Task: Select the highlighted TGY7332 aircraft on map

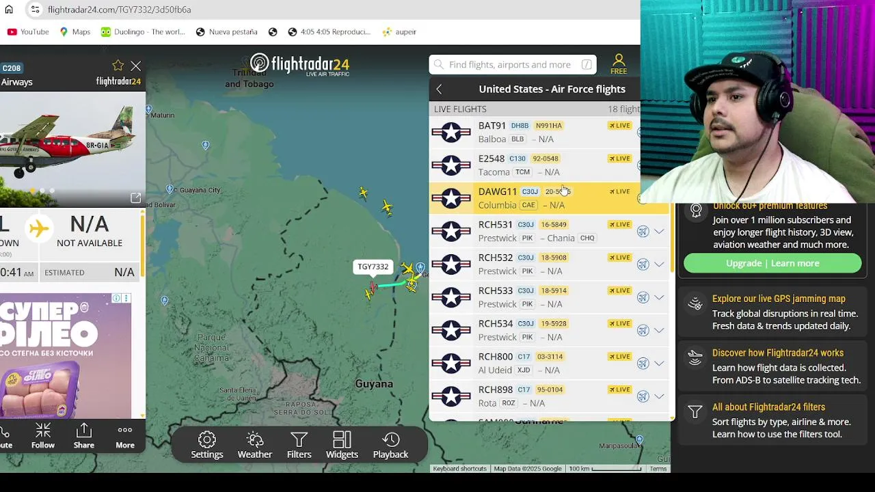Action: pyautogui.click(x=373, y=286)
